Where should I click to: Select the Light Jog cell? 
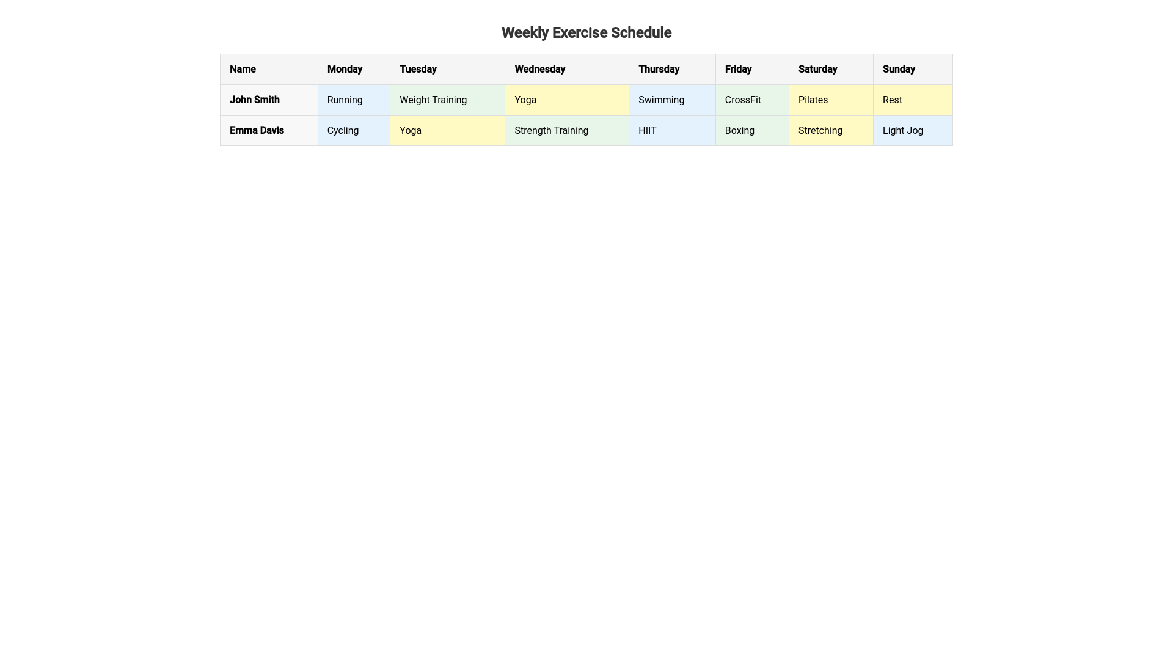click(913, 130)
